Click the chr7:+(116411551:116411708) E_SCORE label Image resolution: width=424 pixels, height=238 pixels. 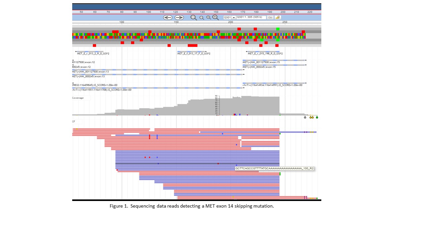(102, 90)
